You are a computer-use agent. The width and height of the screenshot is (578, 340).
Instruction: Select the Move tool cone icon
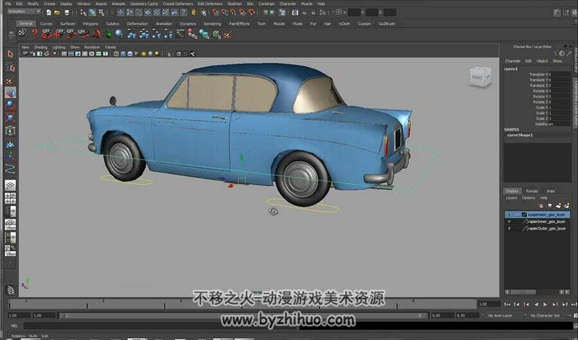pyautogui.click(x=10, y=92)
